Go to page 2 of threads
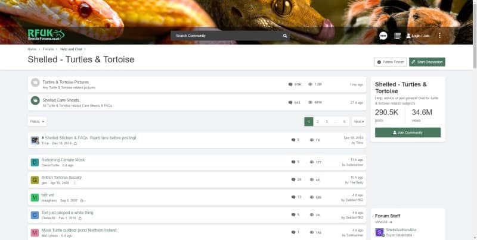 [x=318, y=122]
